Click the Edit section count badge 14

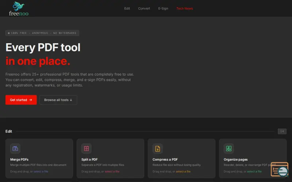click(282, 131)
